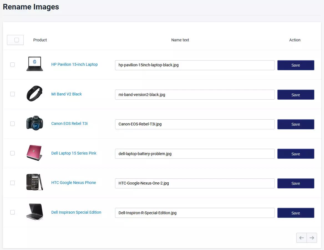This screenshot has height=250, width=324.
Task: Click the HP laptop product thumbnail
Action: (35, 64)
